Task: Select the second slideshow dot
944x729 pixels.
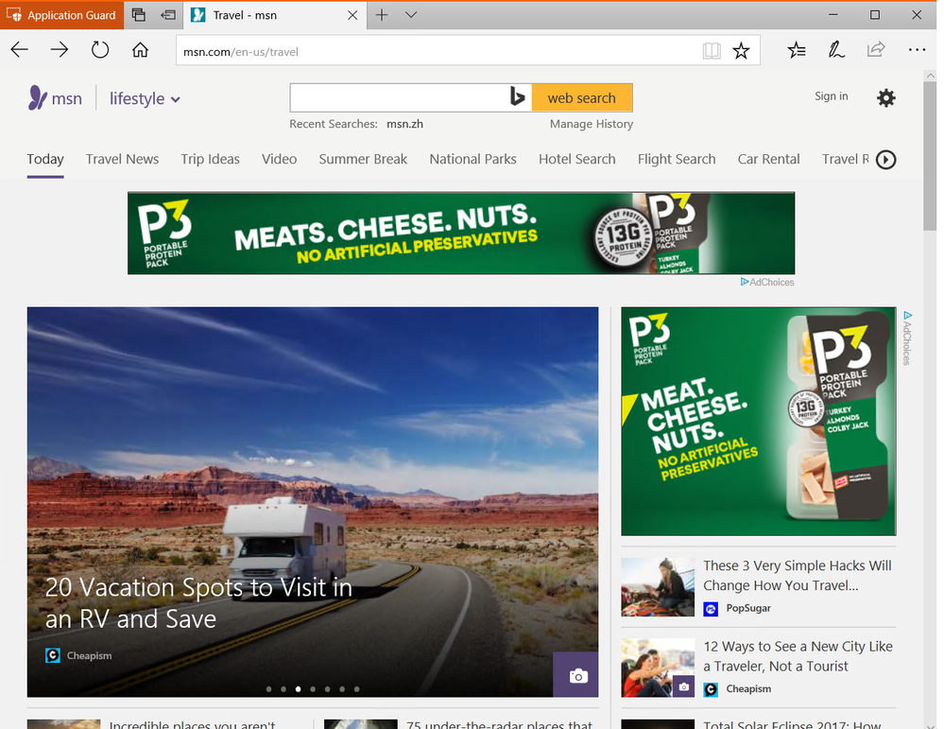Action: [283, 689]
